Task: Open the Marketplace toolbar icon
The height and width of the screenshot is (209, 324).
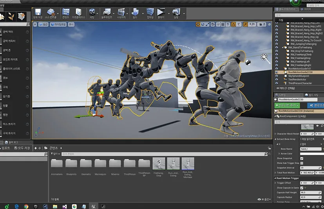Action: pos(78,13)
